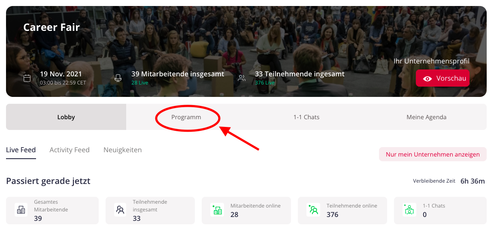Click the eye icon in the Vorschau button
Screen dimensions: 500x238
(427, 79)
